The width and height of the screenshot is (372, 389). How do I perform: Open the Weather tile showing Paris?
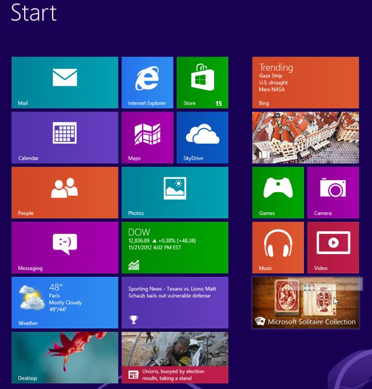click(65, 303)
